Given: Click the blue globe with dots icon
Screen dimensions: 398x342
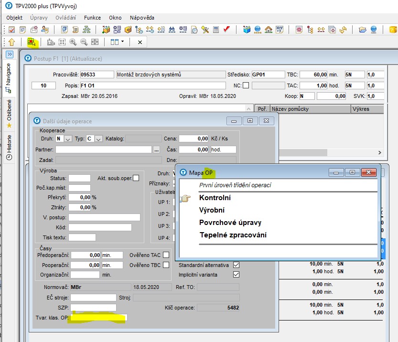Looking at the screenshot, I should click(x=258, y=30).
